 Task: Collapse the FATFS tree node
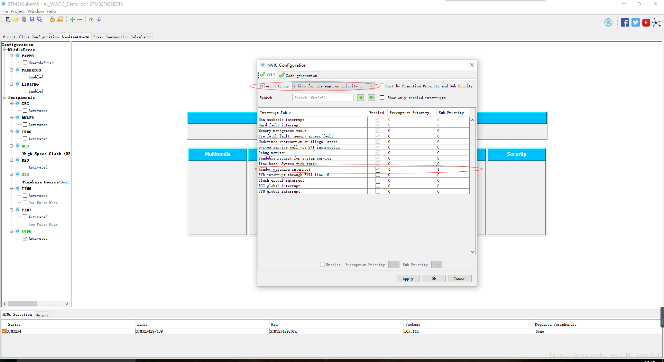(11, 56)
